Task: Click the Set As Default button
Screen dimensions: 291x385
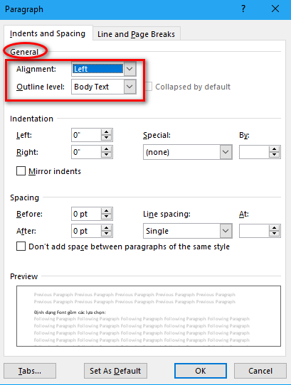Action: (115, 371)
